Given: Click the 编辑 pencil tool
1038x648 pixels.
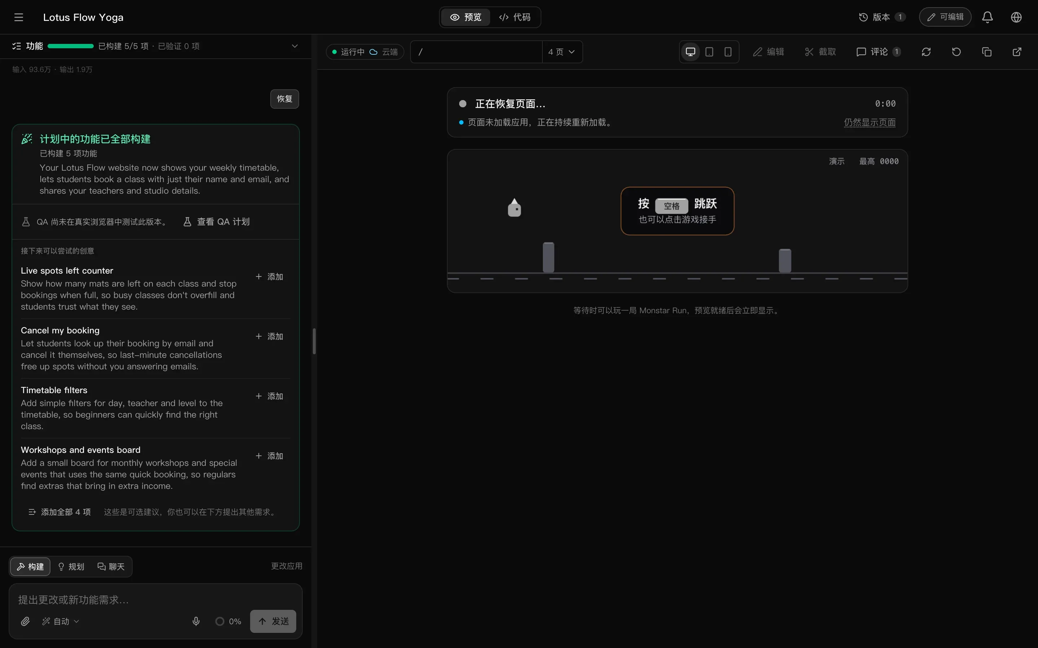Looking at the screenshot, I should (x=769, y=52).
